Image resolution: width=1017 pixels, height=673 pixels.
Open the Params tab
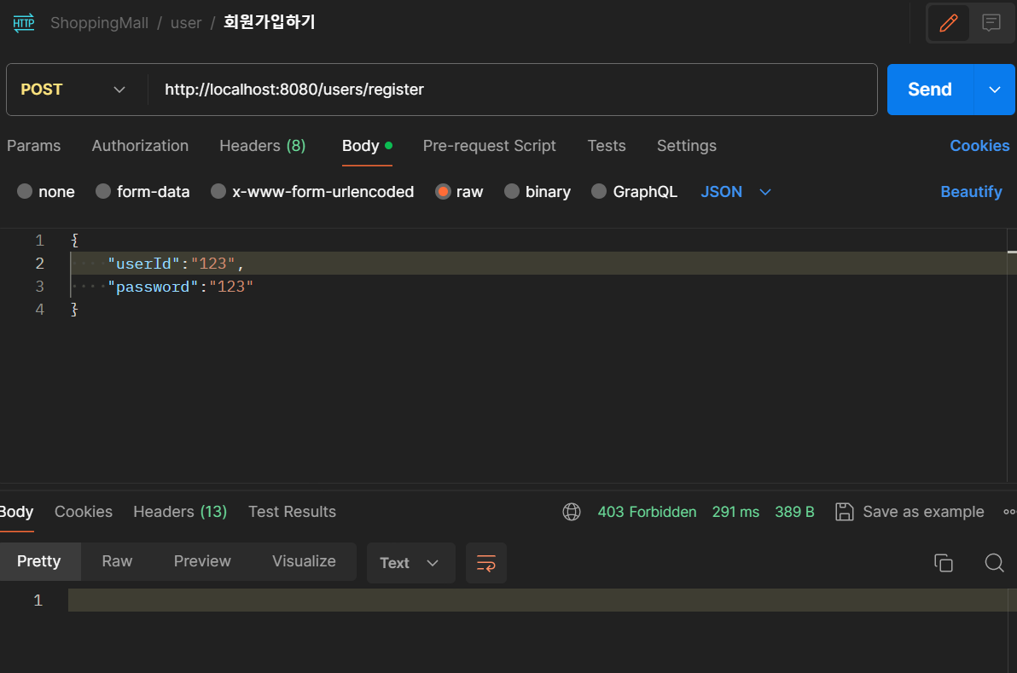pos(34,146)
